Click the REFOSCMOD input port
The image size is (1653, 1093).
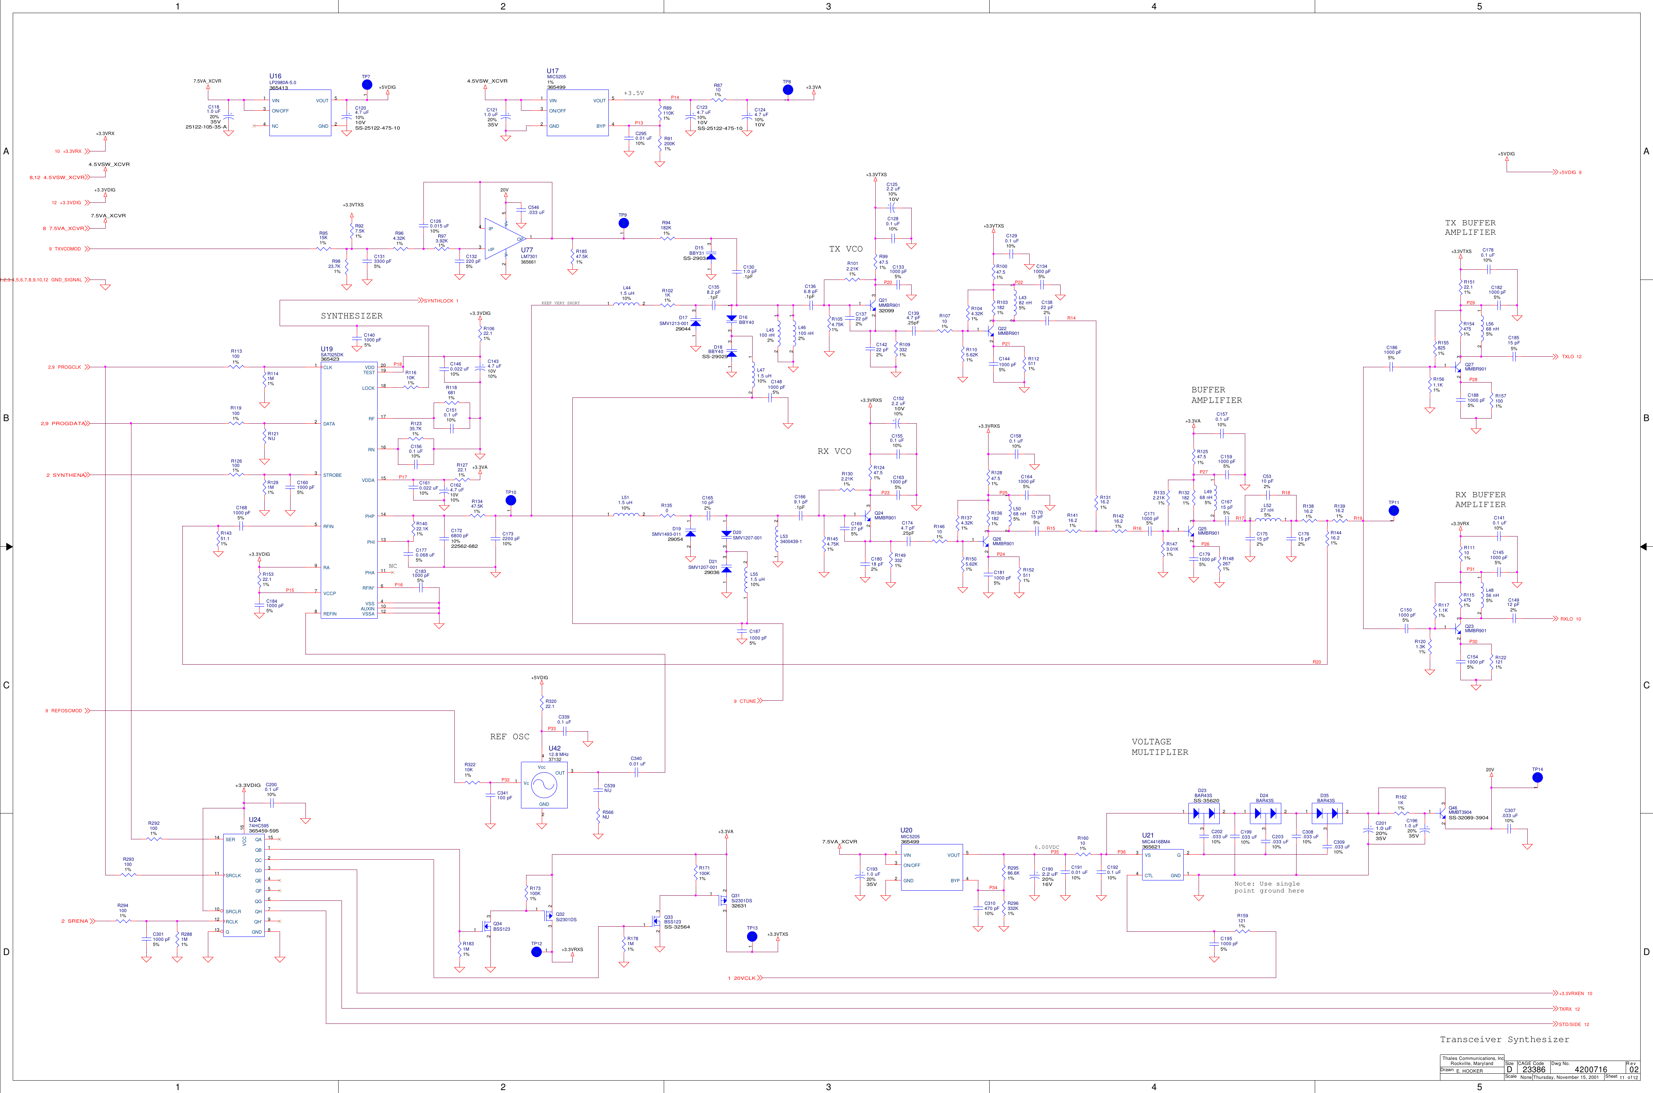68,711
